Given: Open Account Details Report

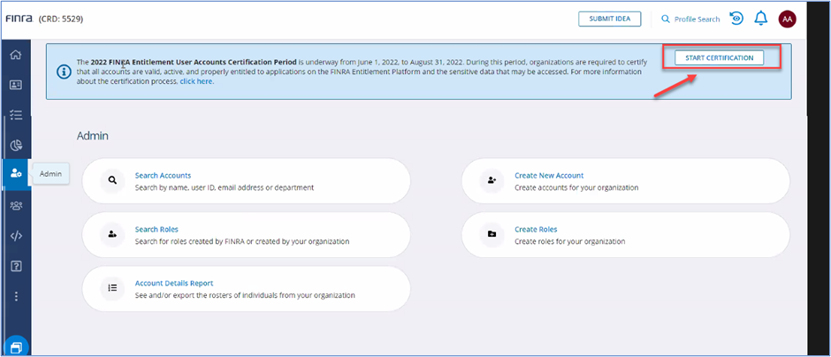Looking at the screenshot, I should [173, 284].
